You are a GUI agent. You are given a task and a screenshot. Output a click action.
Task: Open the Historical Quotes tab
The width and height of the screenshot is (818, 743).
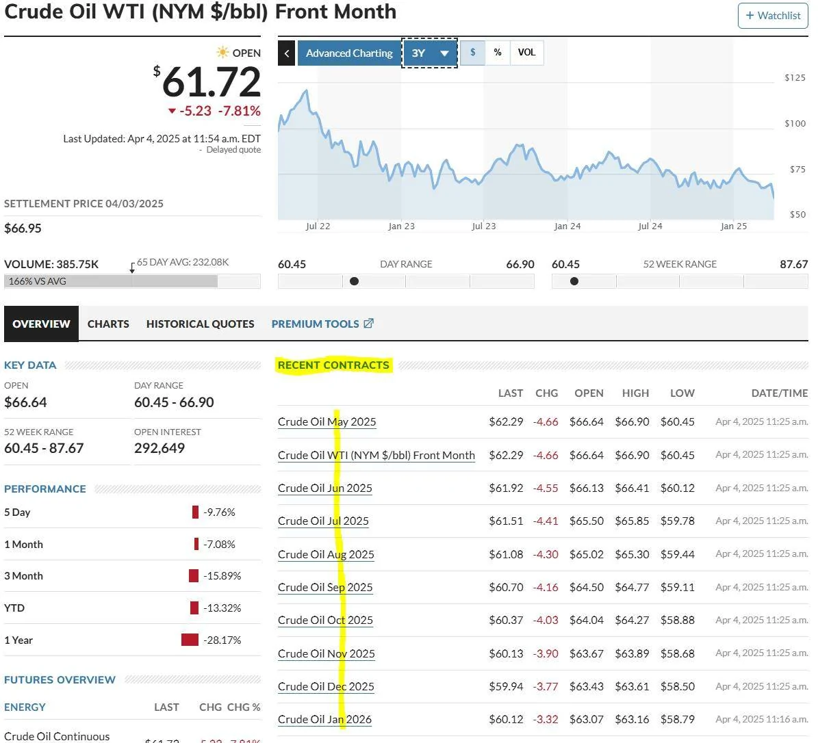(x=200, y=324)
